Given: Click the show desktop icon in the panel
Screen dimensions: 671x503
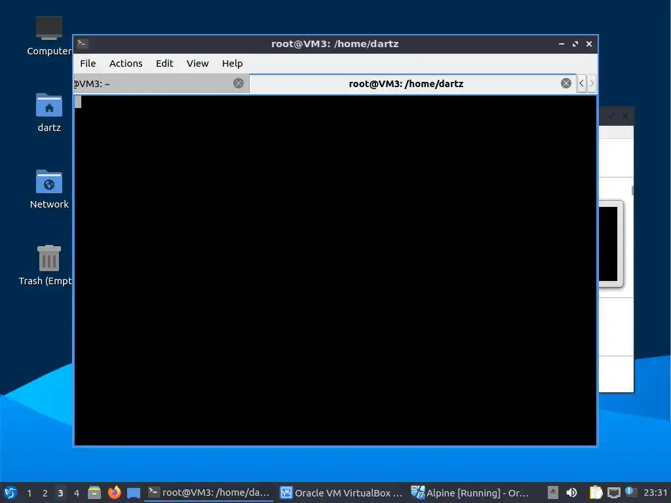Looking at the screenshot, I should tap(134, 493).
